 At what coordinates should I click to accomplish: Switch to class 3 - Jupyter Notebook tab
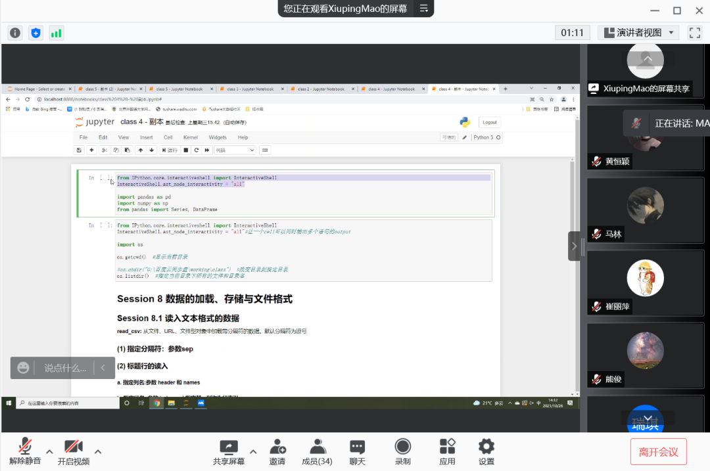[x=250, y=89]
